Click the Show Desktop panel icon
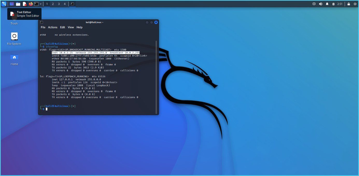Viewport: 359px width, 176px height. [12, 4]
